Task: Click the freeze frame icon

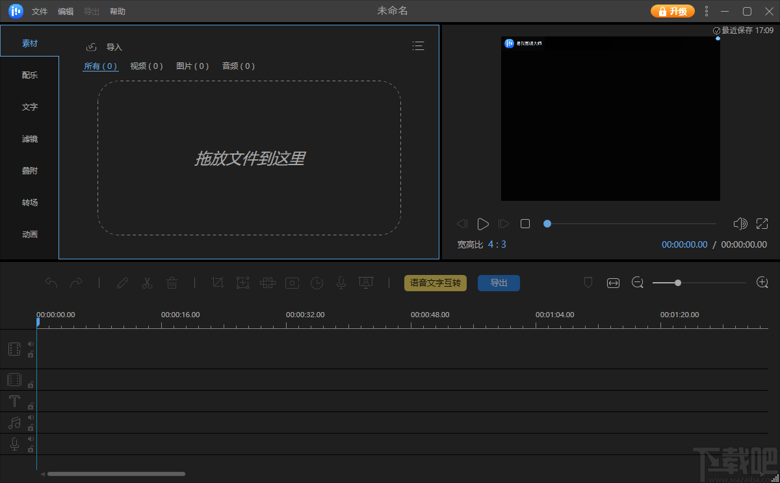Action: (292, 283)
